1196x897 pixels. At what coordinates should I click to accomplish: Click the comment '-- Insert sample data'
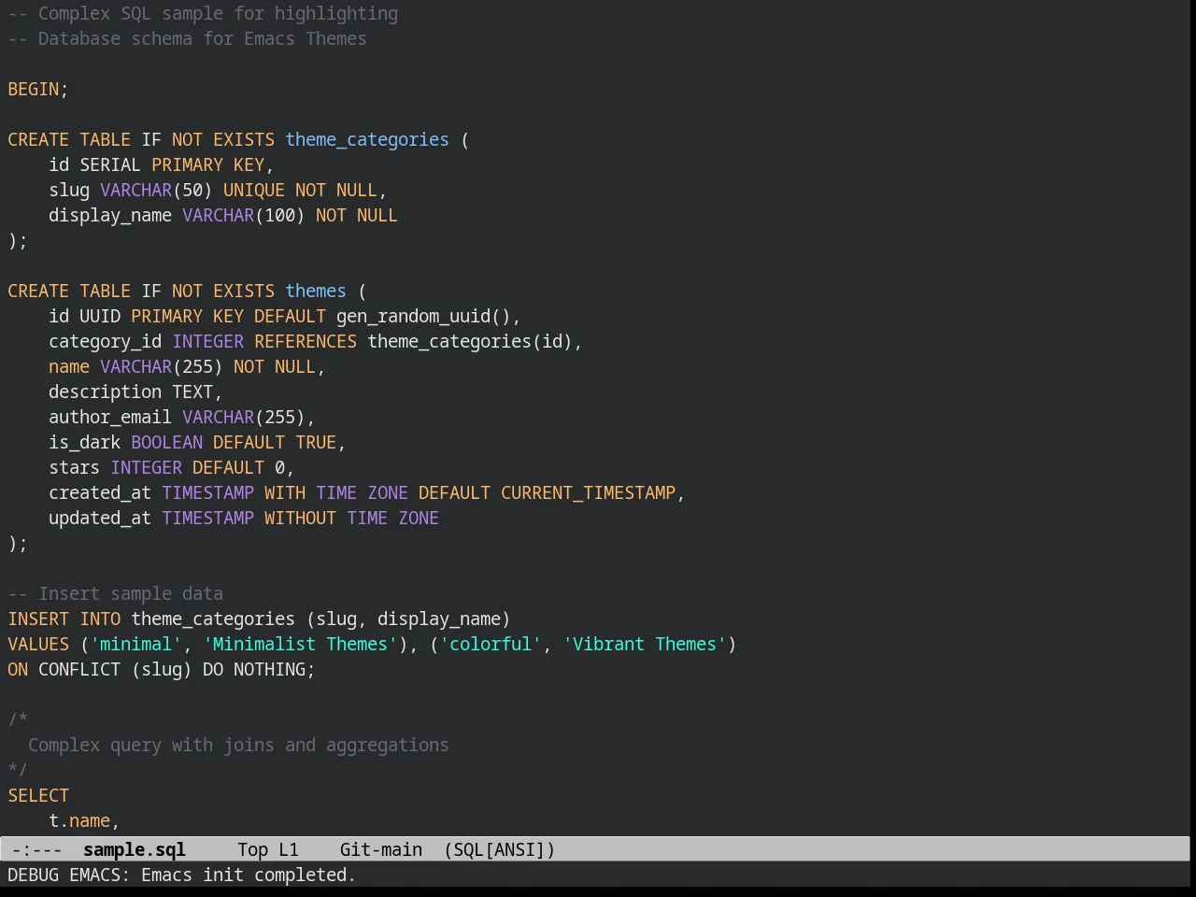115,593
